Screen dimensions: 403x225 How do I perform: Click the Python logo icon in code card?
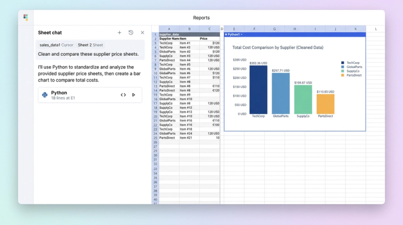pyautogui.click(x=45, y=95)
